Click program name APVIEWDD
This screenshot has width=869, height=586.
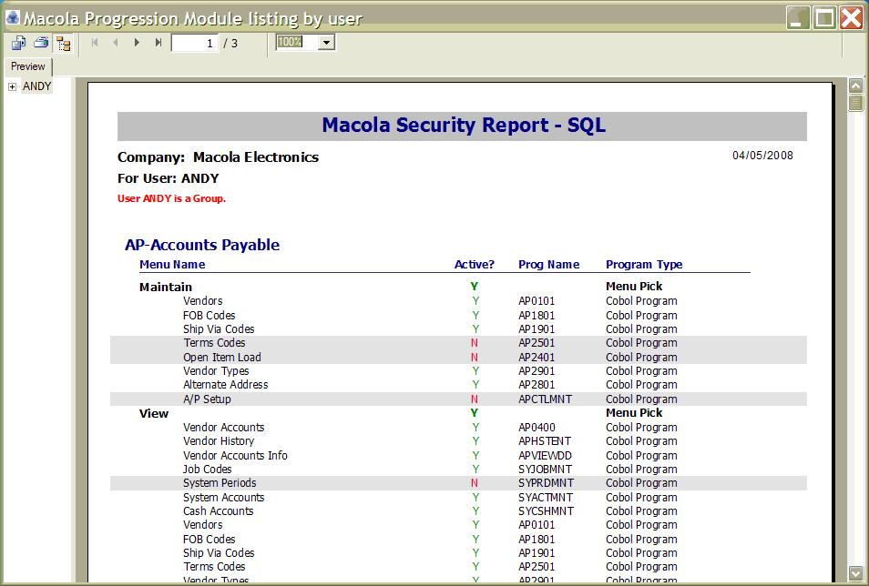[546, 455]
